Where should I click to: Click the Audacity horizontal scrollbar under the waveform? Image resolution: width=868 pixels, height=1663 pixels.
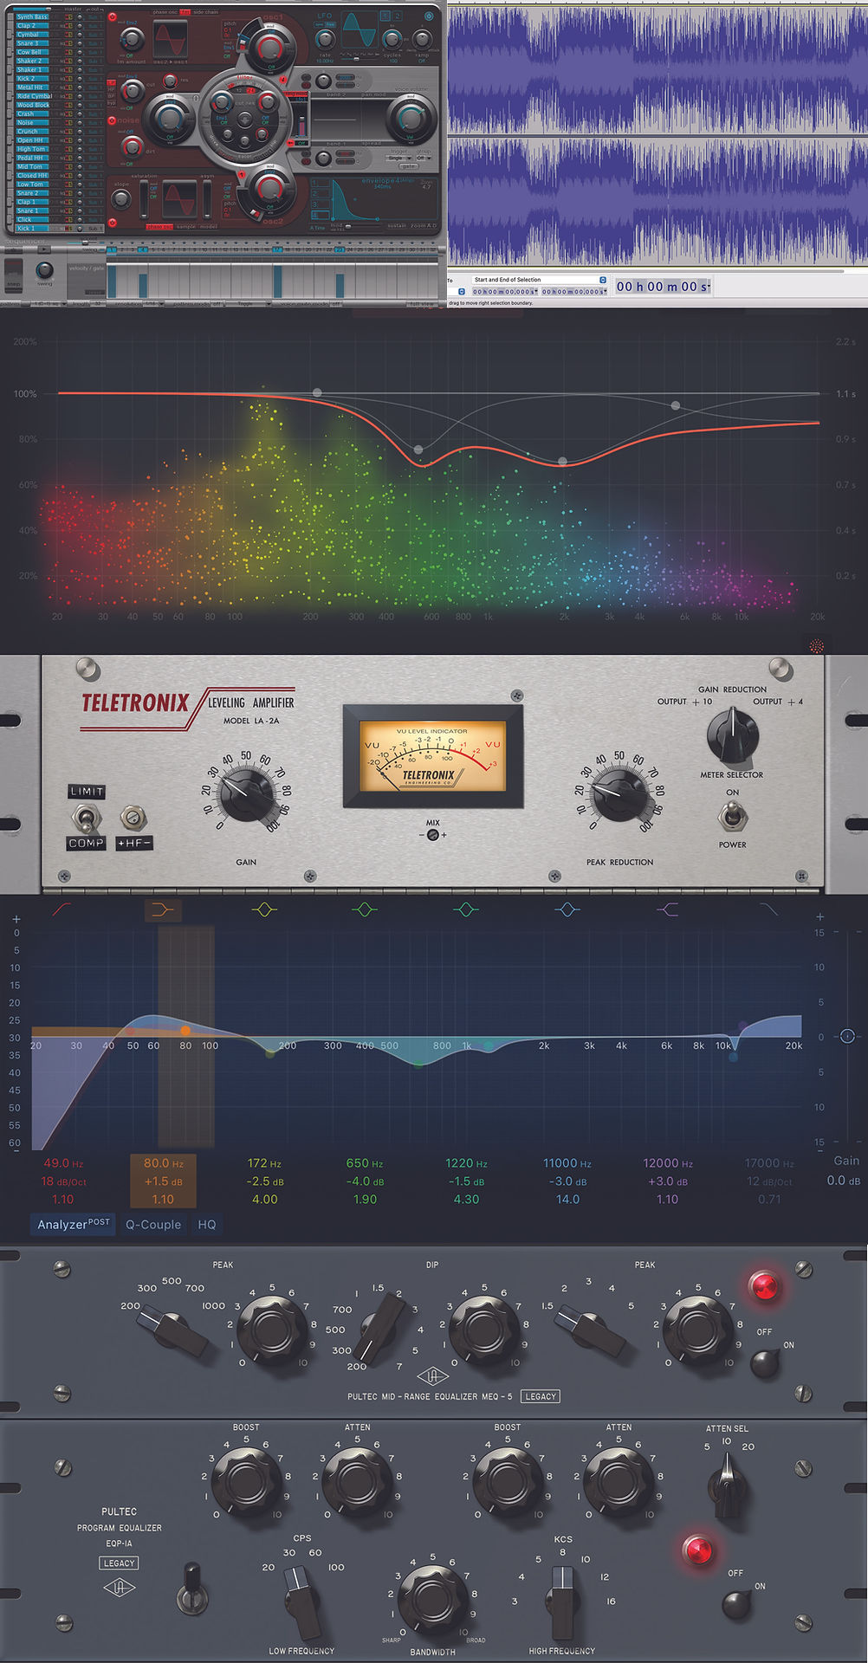pos(645,270)
